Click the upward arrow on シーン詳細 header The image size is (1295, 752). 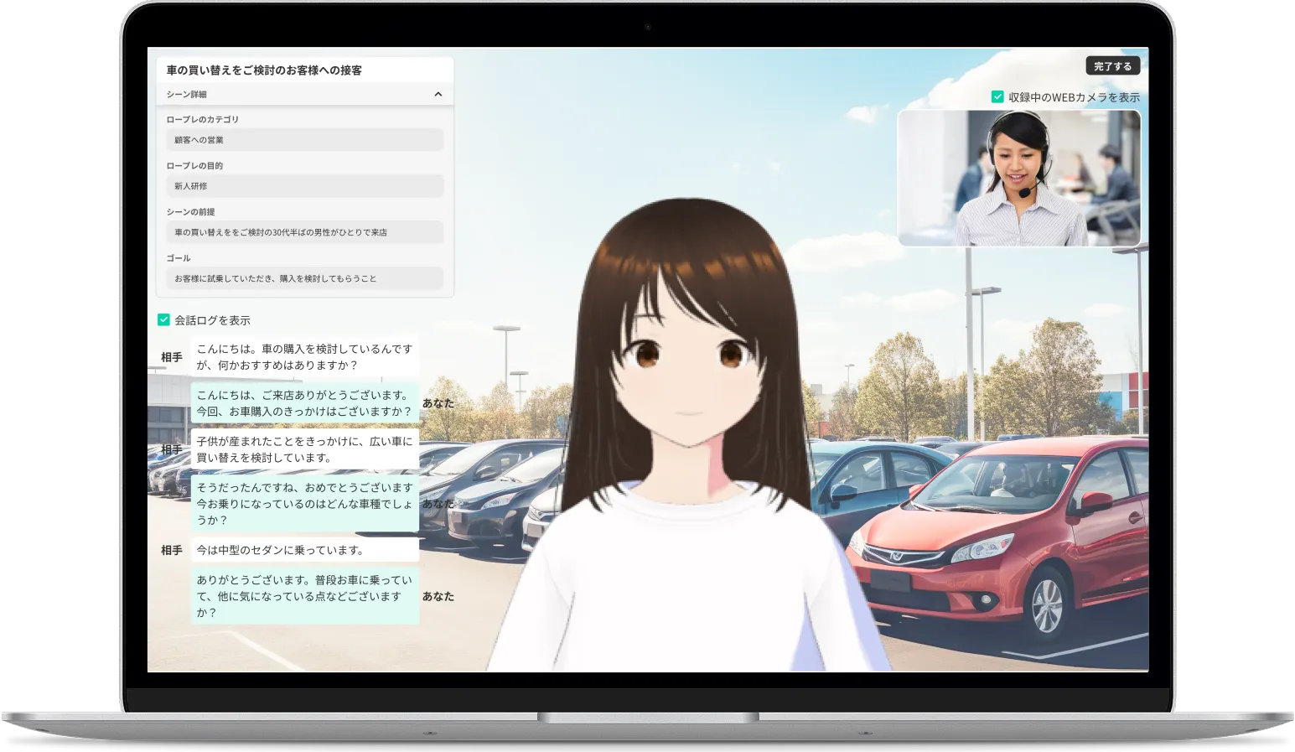[x=438, y=94]
